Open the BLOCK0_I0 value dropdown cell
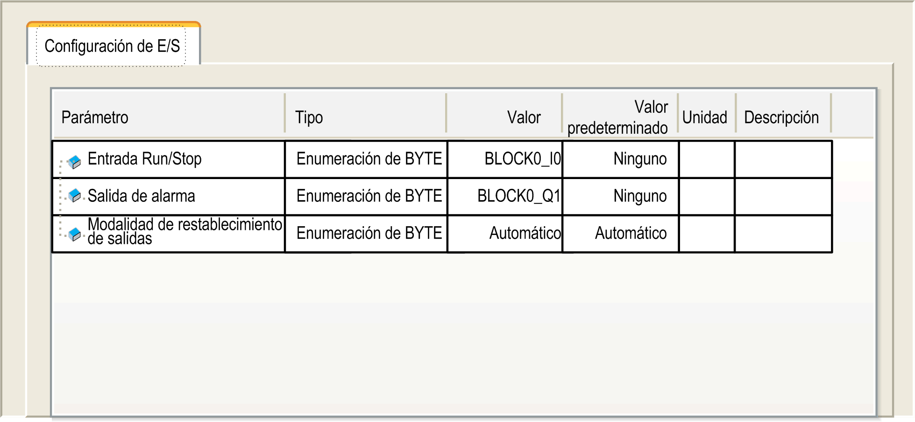This screenshot has width=915, height=422. coord(505,159)
